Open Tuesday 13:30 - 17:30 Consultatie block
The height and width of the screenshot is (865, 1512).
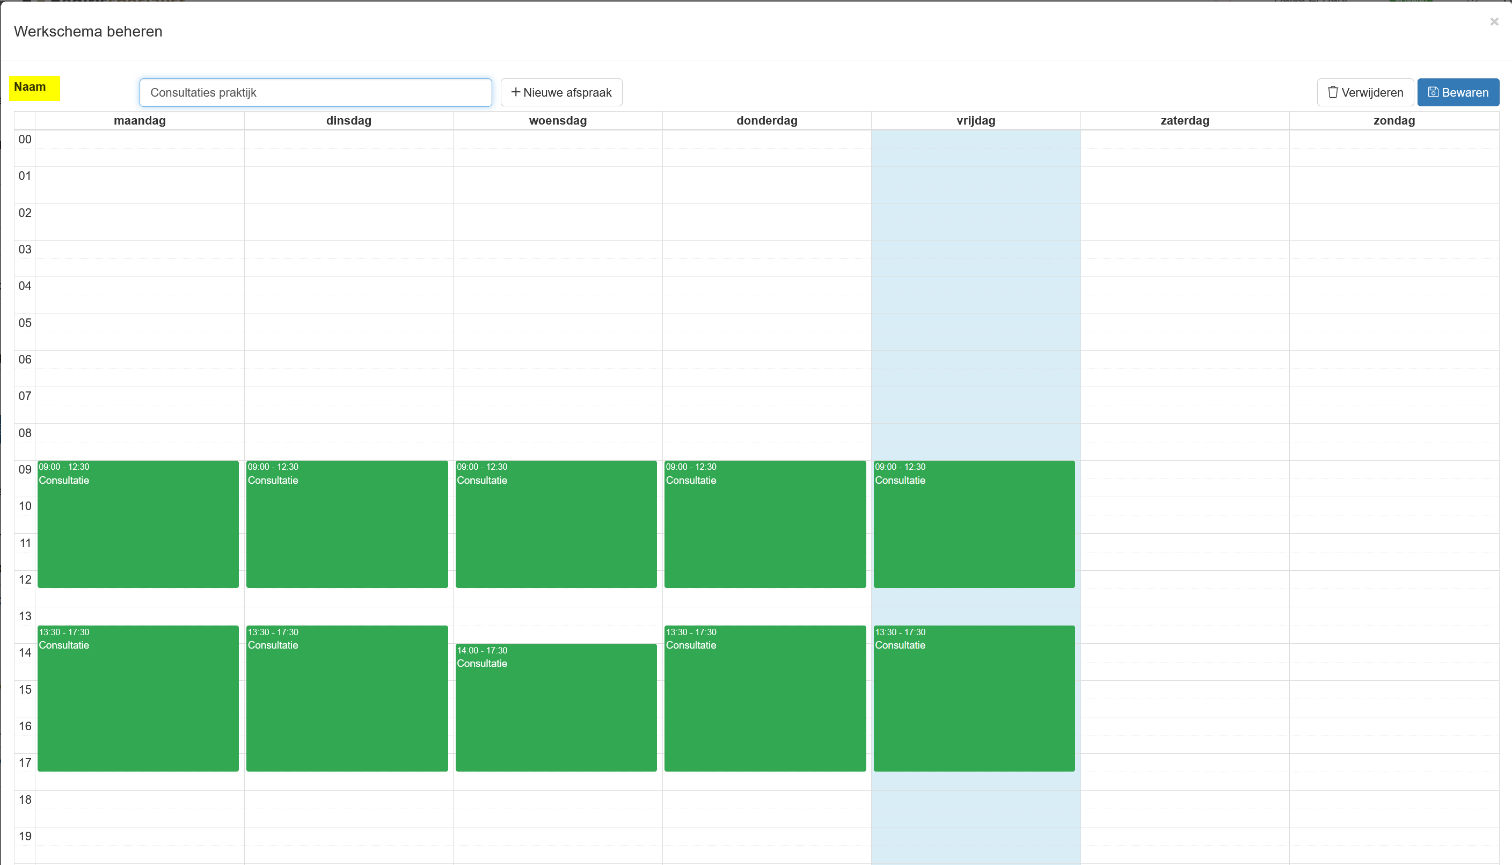click(347, 699)
